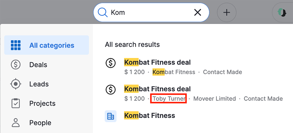Click the Kombat Fitness organization building icon
The width and height of the screenshot is (293, 133).
point(111,116)
